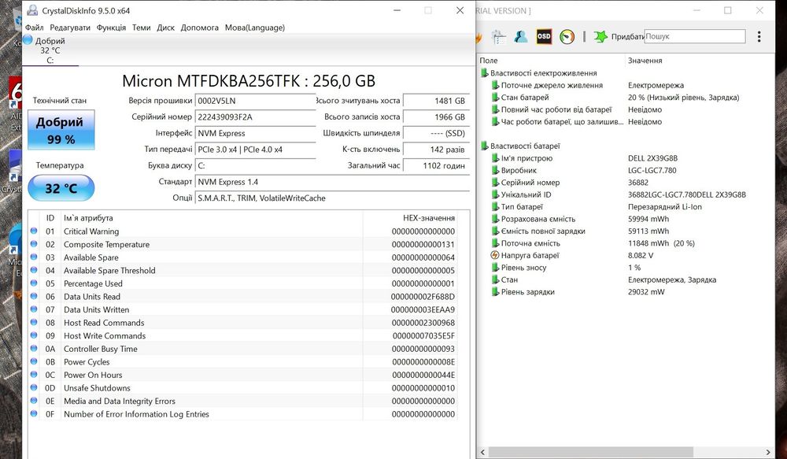Screen dimensions: 787x459
Task: Click the 1966 GB total host writes value
Action: pyautogui.click(x=436, y=117)
